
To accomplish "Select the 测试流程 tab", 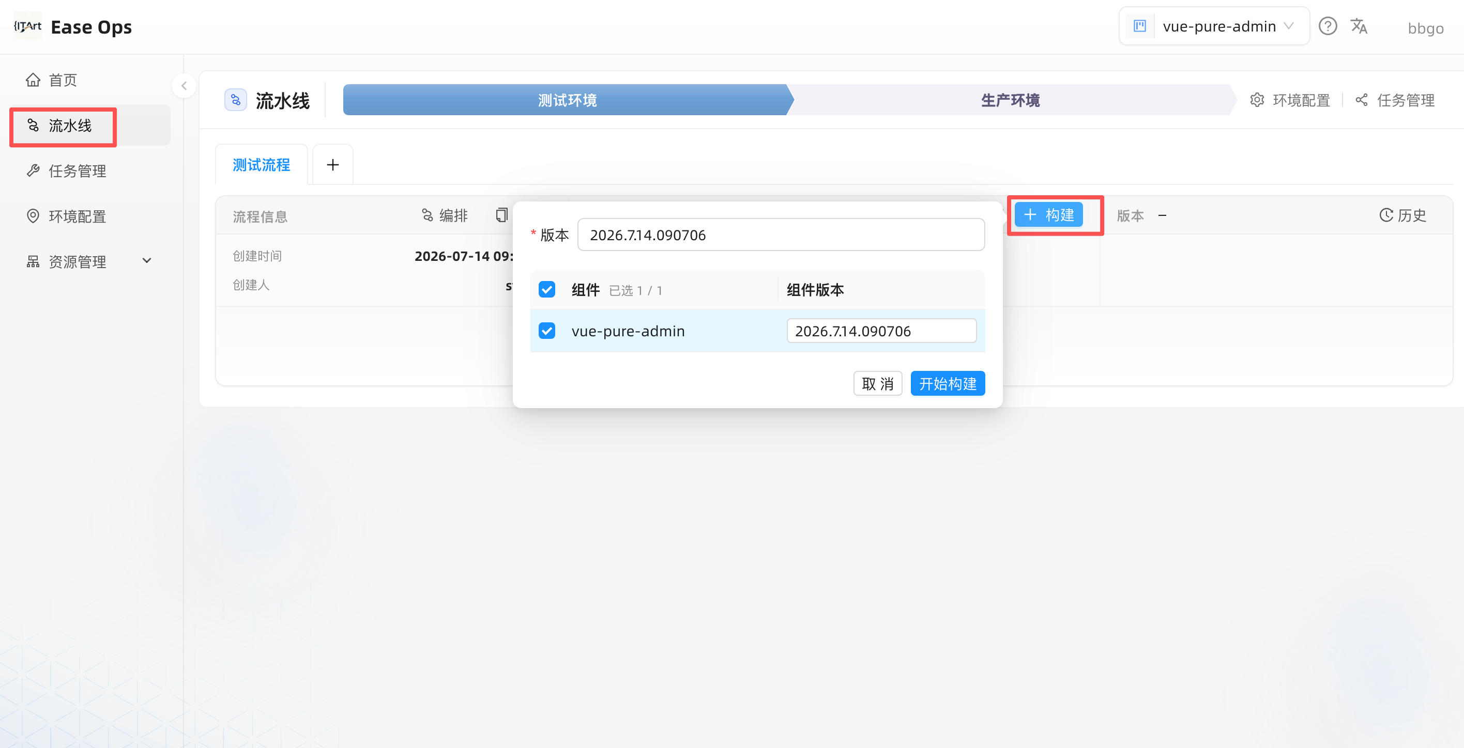I will [262, 165].
